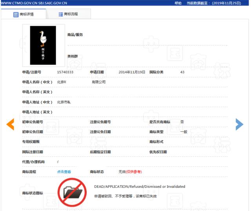251x211 pixels.
Task: Click the 商品/服务 label
Action: (75, 35)
